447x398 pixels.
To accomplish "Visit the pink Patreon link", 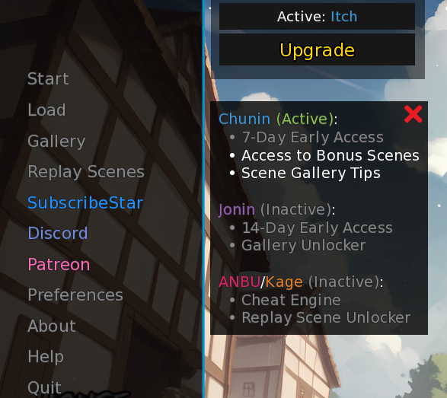I will coord(59,264).
